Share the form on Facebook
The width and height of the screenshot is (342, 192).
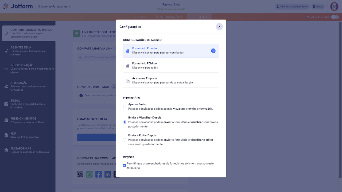pos(99,174)
